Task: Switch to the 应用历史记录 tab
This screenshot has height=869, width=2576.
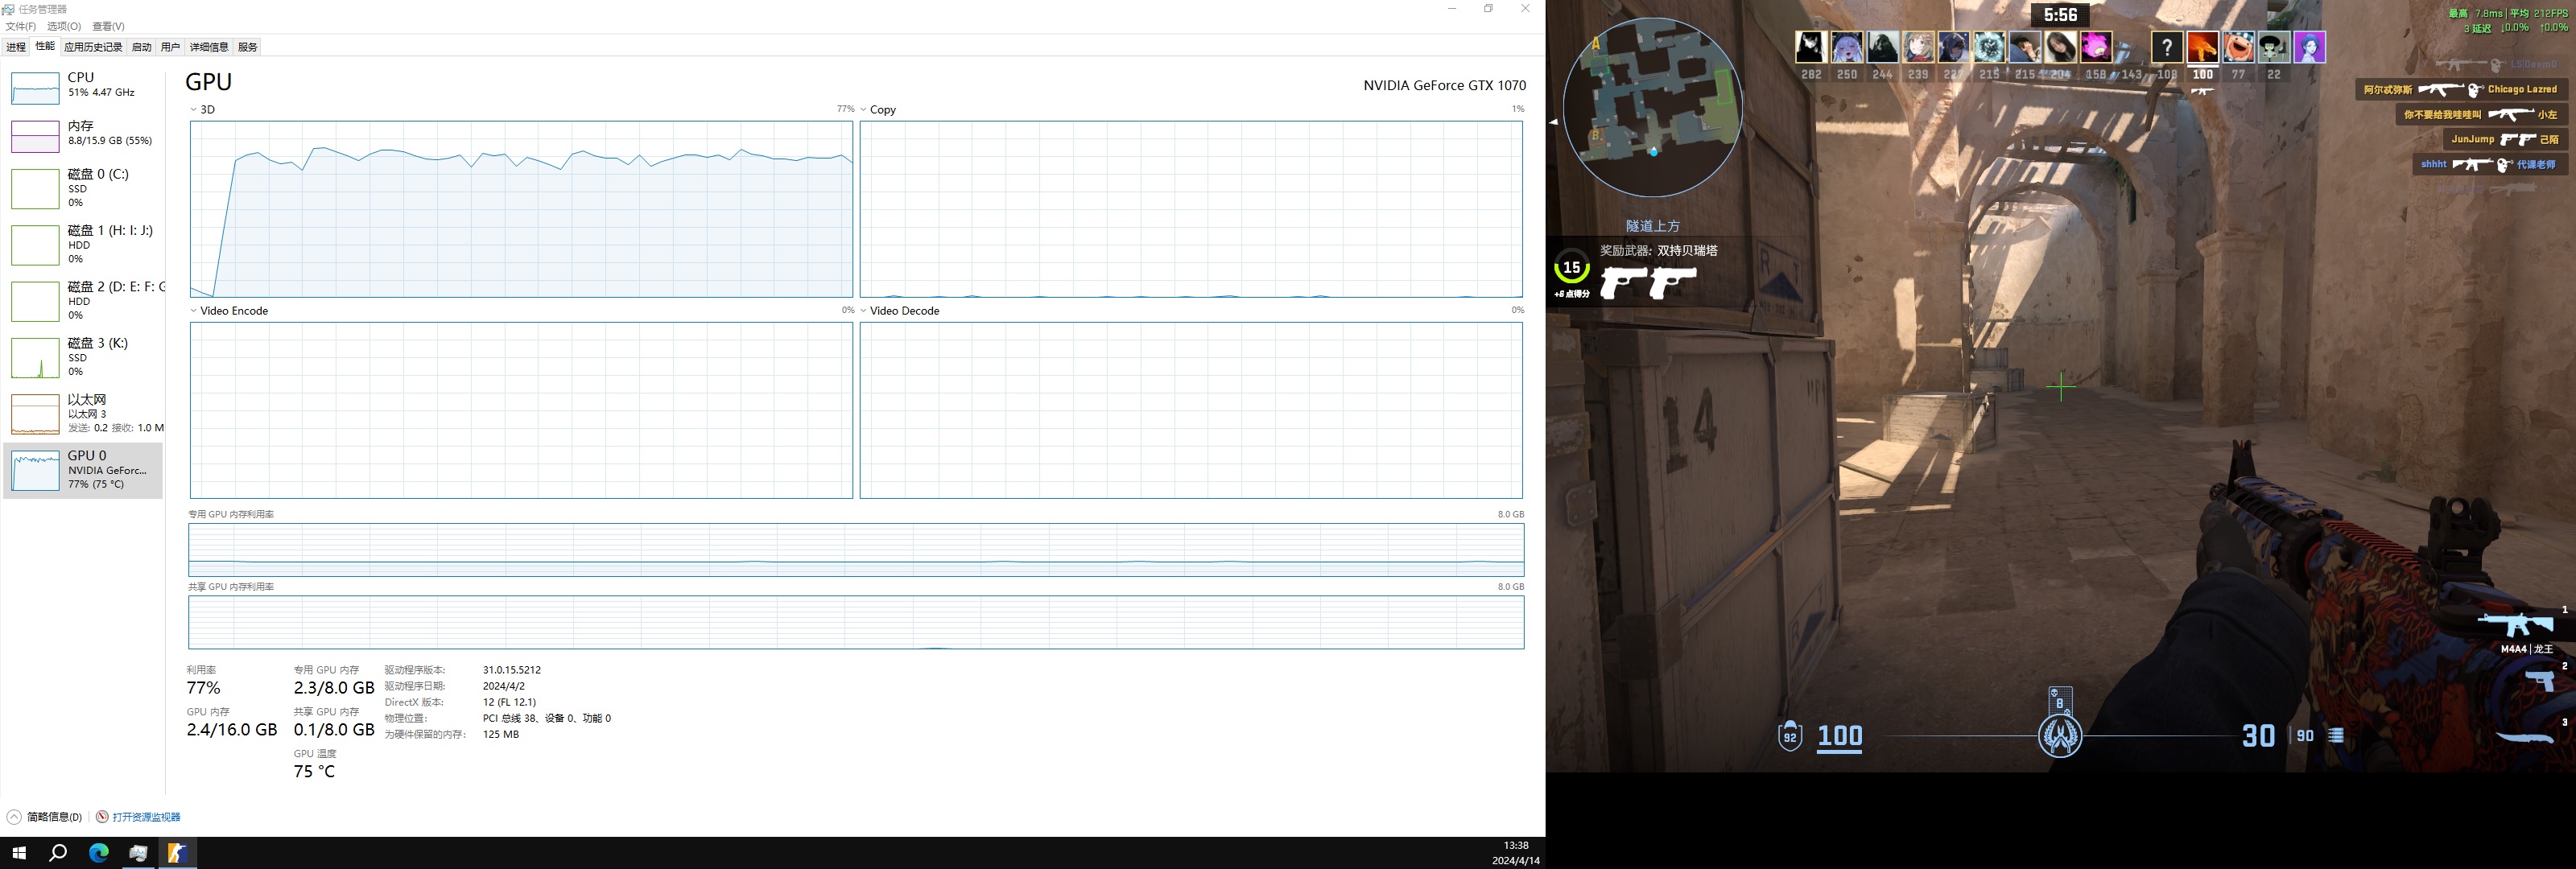Action: coord(93,47)
